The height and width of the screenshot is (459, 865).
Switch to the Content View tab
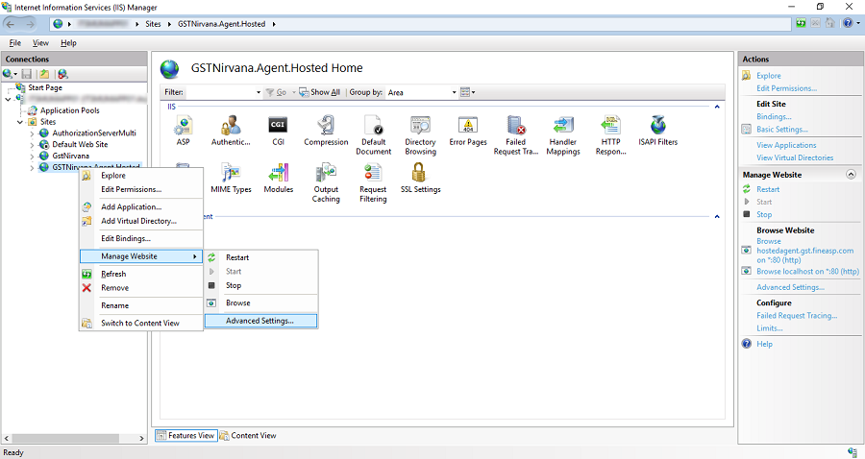[x=248, y=435]
